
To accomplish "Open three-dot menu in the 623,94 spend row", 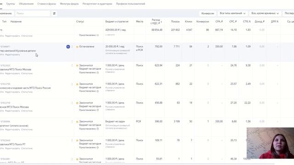I will [x=72, y=66].
